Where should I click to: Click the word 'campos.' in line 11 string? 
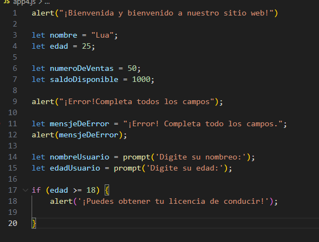click(x=263, y=124)
